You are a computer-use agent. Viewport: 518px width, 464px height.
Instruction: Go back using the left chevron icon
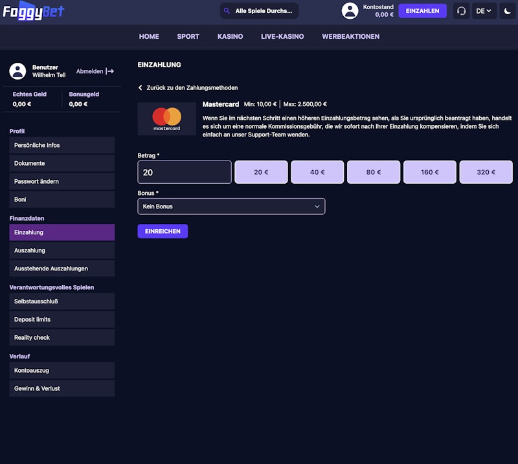click(141, 88)
